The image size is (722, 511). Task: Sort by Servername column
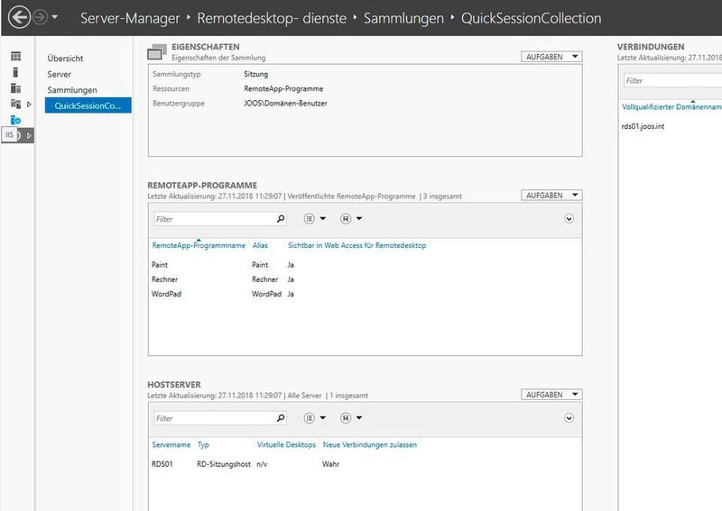(171, 445)
